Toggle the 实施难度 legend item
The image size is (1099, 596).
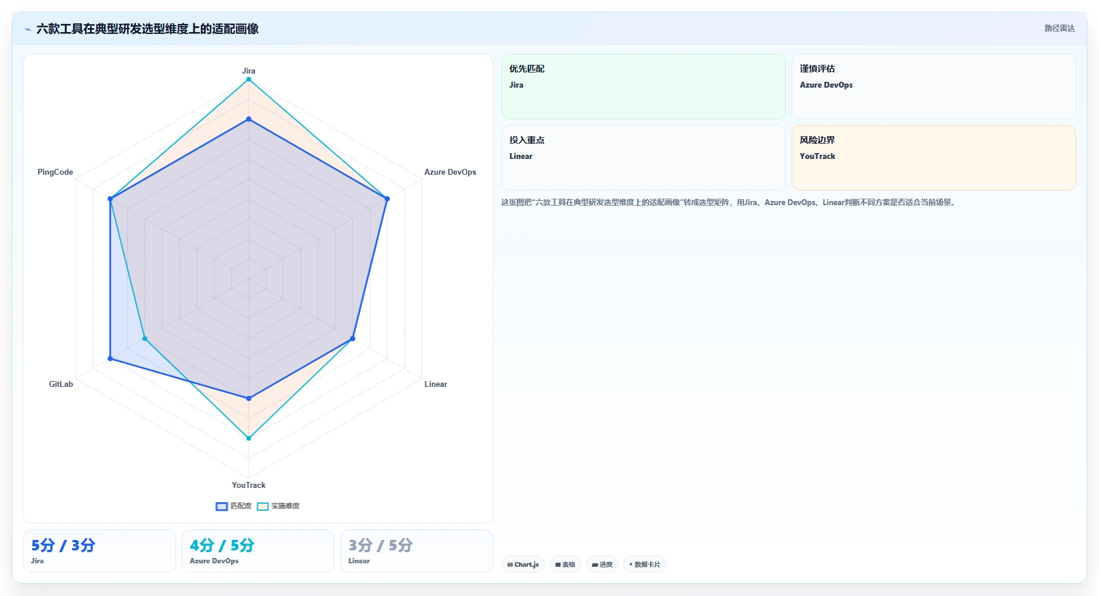click(278, 506)
